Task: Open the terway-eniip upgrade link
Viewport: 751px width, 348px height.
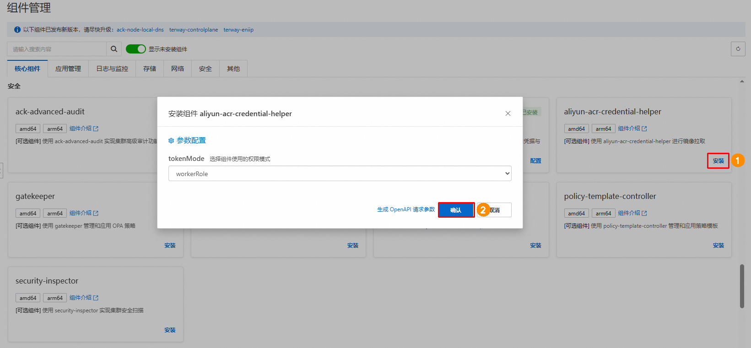Action: (238, 30)
